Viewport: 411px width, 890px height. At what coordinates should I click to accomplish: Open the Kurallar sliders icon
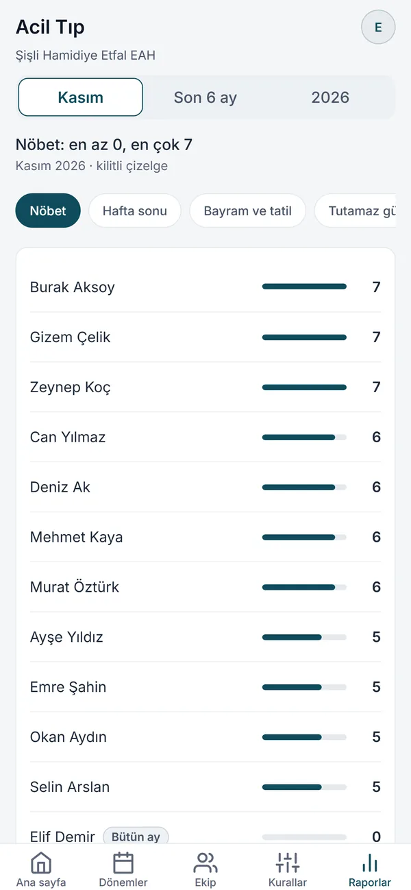(x=288, y=863)
